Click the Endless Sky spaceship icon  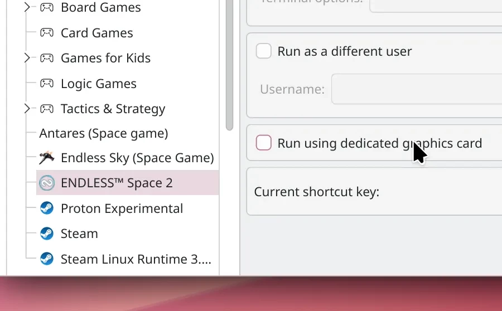47,158
